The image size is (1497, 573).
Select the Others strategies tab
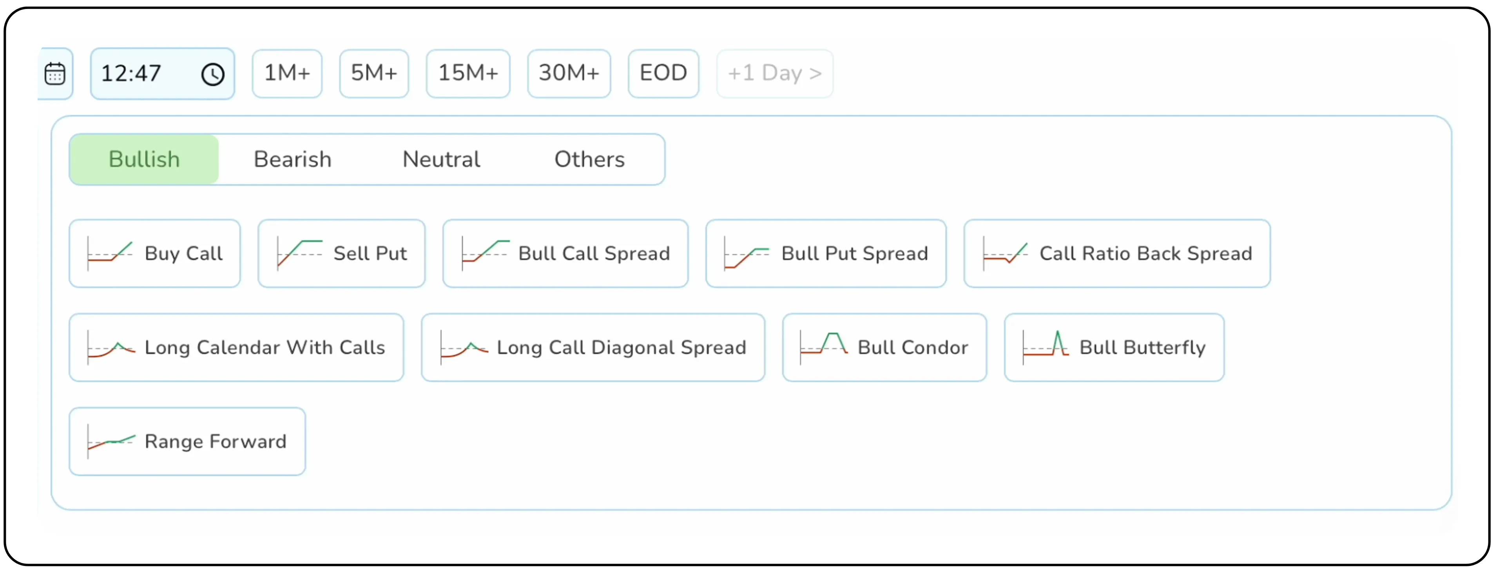[589, 159]
